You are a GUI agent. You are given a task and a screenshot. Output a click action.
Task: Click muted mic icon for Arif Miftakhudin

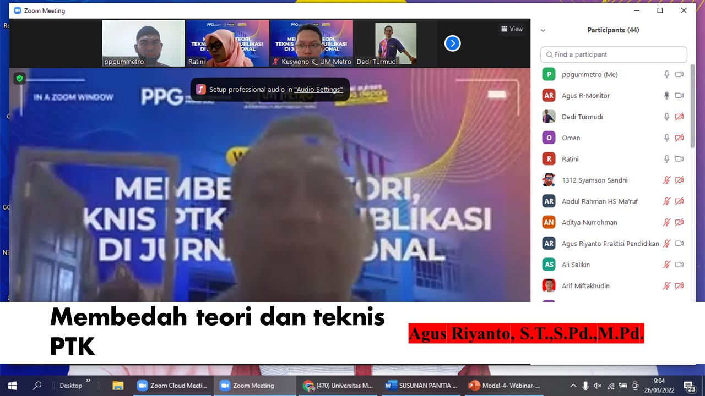(666, 285)
